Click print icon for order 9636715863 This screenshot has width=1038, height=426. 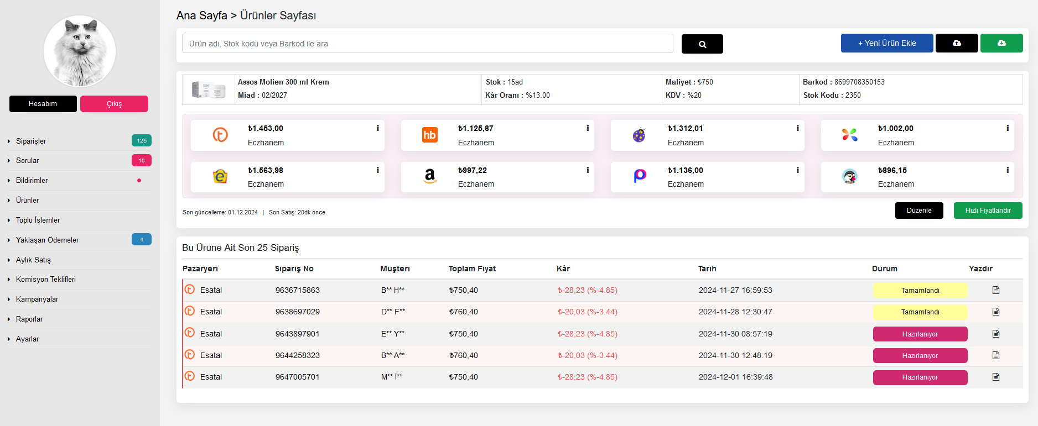click(995, 290)
